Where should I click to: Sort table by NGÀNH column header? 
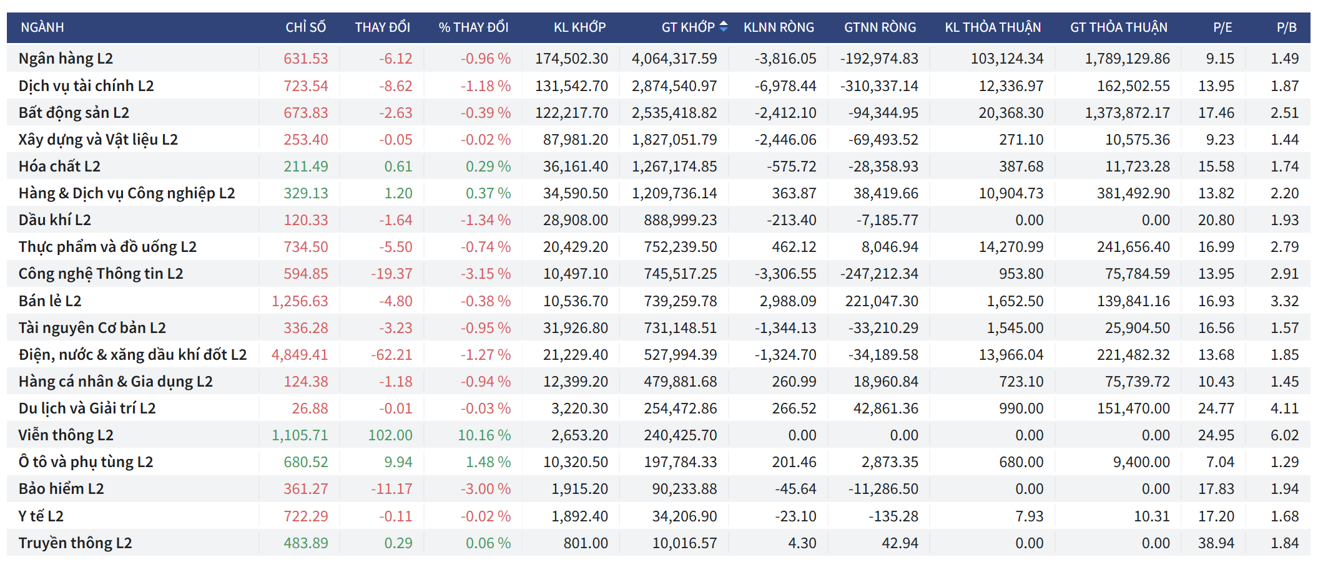point(42,27)
